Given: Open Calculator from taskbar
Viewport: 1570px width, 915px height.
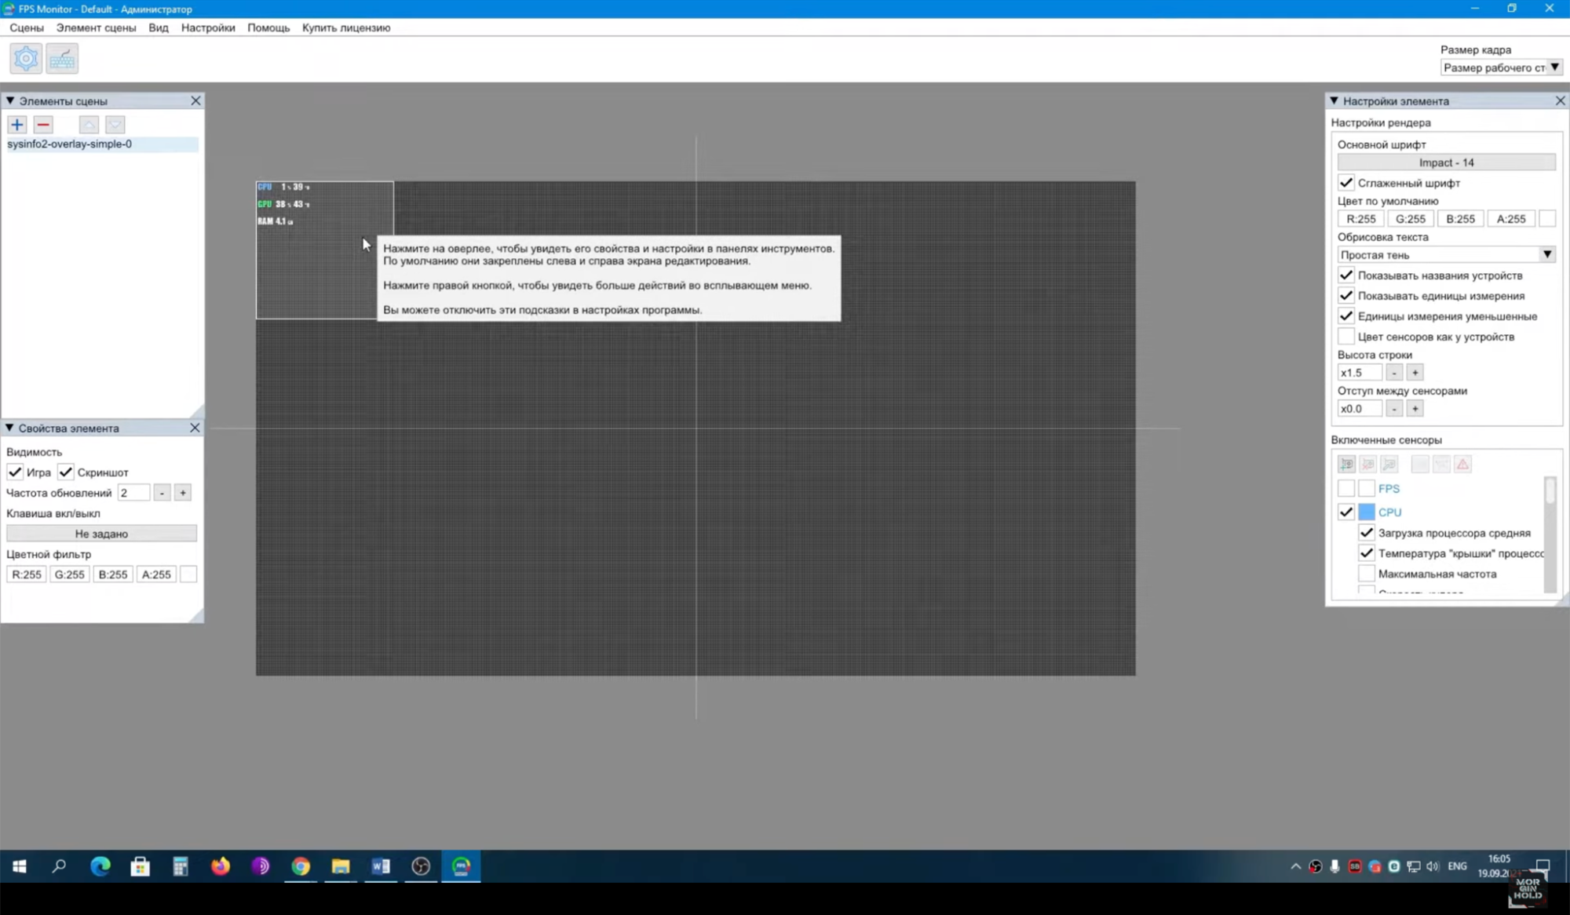Looking at the screenshot, I should tap(181, 866).
